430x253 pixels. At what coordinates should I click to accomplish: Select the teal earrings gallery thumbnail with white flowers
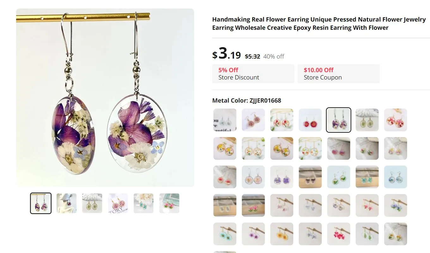tap(144, 203)
